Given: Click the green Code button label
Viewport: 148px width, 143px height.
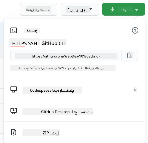Looking at the screenshot, I should [x=125, y=10].
